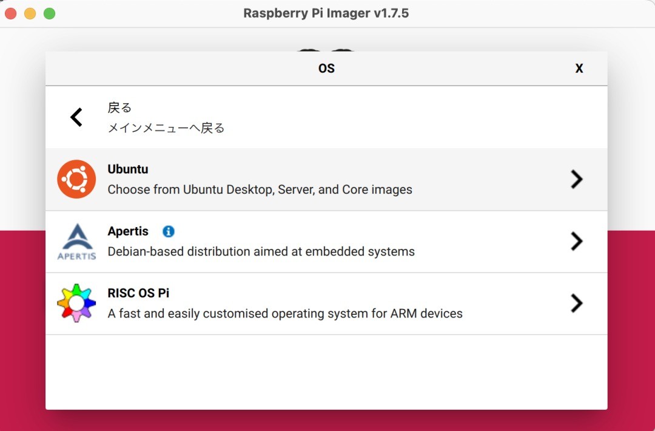Click the Raspberry Pi Imager v1.7.5 title
The height and width of the screenshot is (431, 655).
[326, 13]
